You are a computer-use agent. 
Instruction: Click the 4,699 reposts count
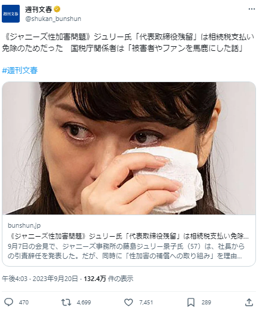84,303
